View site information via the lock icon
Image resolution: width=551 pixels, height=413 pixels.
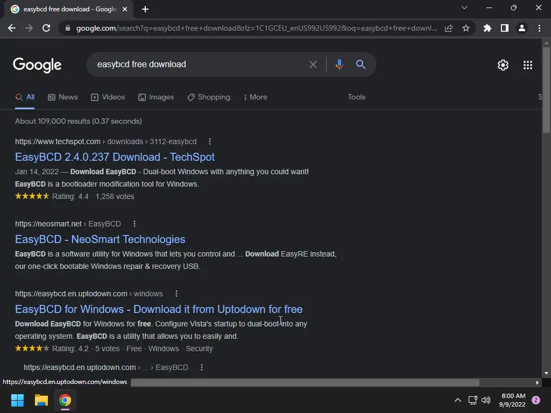[x=68, y=28]
